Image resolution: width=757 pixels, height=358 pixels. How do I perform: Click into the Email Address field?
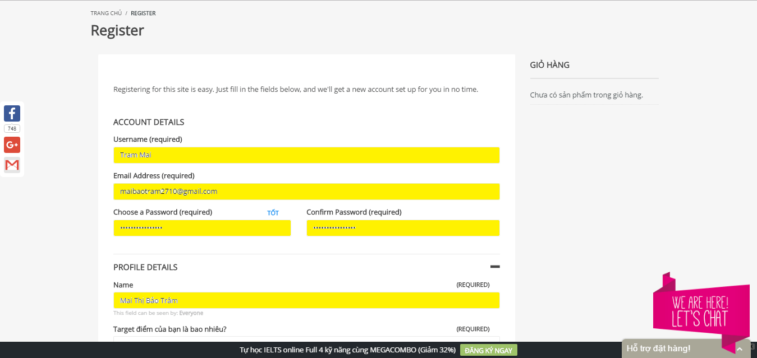click(x=306, y=192)
